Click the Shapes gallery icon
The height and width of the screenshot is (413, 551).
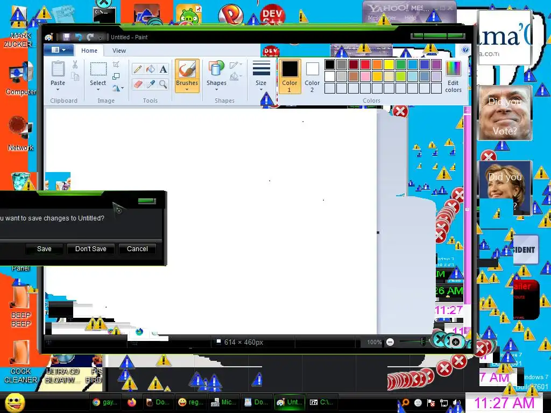216,69
